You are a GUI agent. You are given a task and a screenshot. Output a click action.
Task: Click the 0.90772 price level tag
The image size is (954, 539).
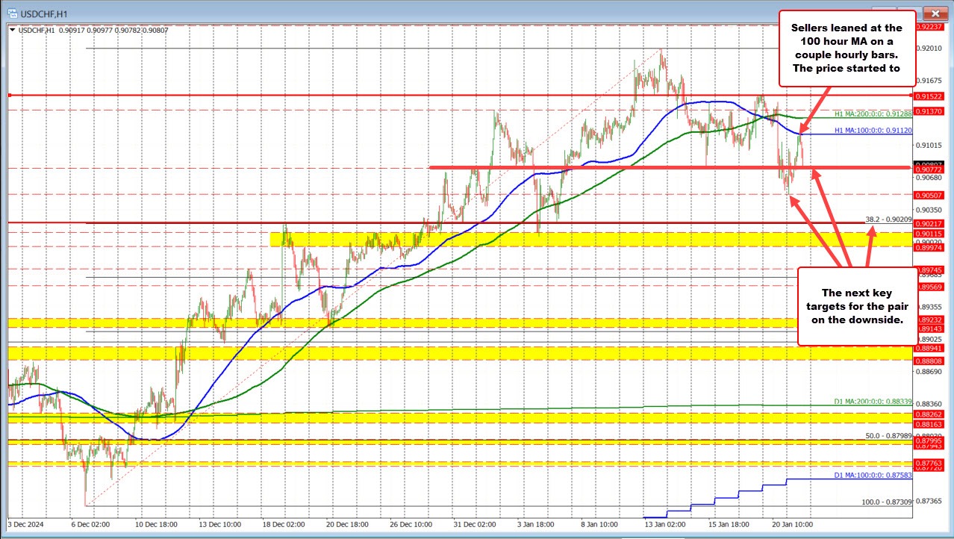pos(929,169)
